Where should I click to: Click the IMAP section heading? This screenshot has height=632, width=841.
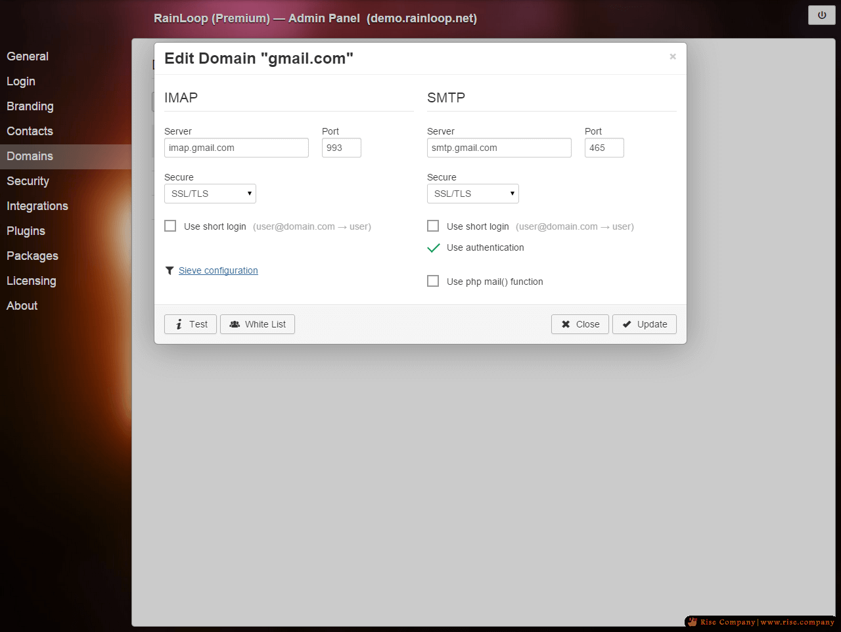(x=181, y=98)
